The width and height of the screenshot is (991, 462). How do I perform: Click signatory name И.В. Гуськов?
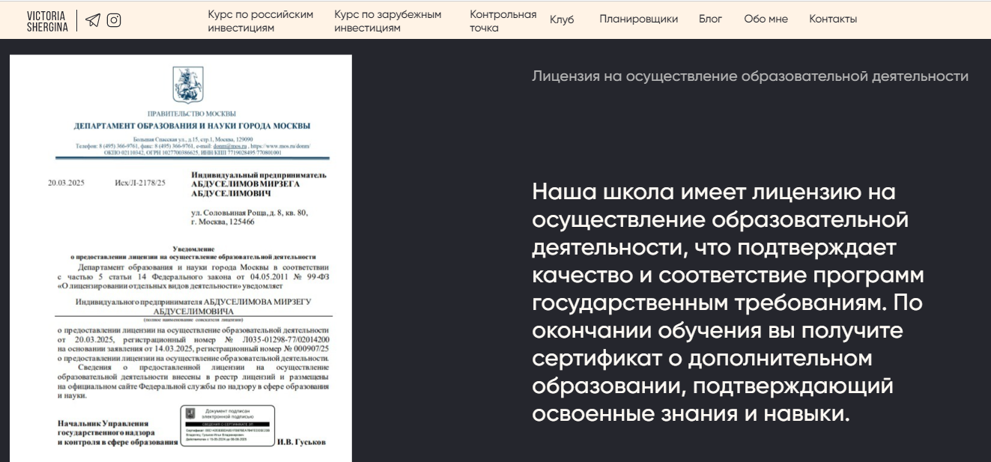[x=301, y=443]
